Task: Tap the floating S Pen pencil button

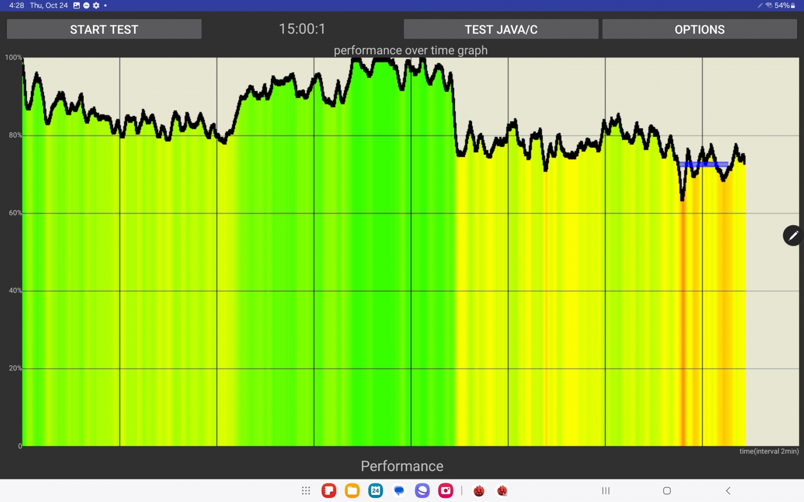Action: 792,235
